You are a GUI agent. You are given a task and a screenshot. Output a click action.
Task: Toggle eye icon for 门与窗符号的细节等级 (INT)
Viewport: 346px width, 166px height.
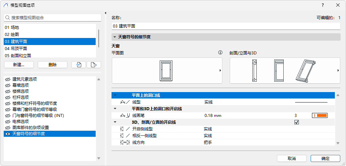8,116
